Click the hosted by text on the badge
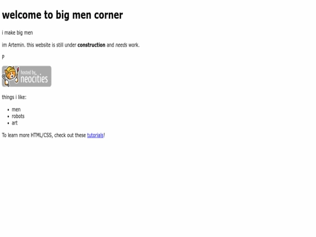Image resolution: width=316 pixels, height=237 pixels. click(28, 72)
